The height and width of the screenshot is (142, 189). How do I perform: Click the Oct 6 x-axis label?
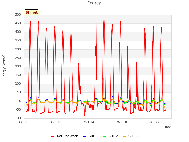[x=23, y=122]
